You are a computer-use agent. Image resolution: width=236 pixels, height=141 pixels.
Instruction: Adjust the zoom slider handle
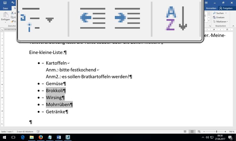217,132
